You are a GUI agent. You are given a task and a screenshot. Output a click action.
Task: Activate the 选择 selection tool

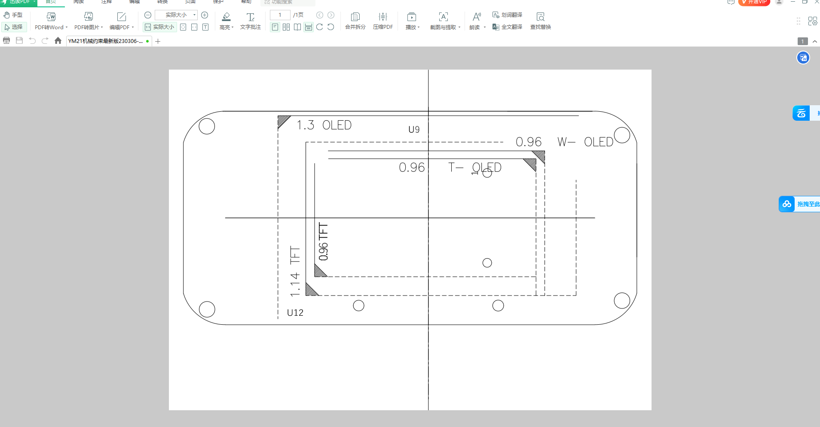(13, 27)
